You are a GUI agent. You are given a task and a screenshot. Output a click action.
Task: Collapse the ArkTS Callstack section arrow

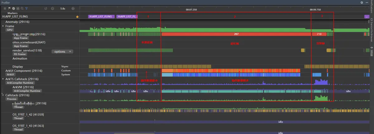pos(3,79)
